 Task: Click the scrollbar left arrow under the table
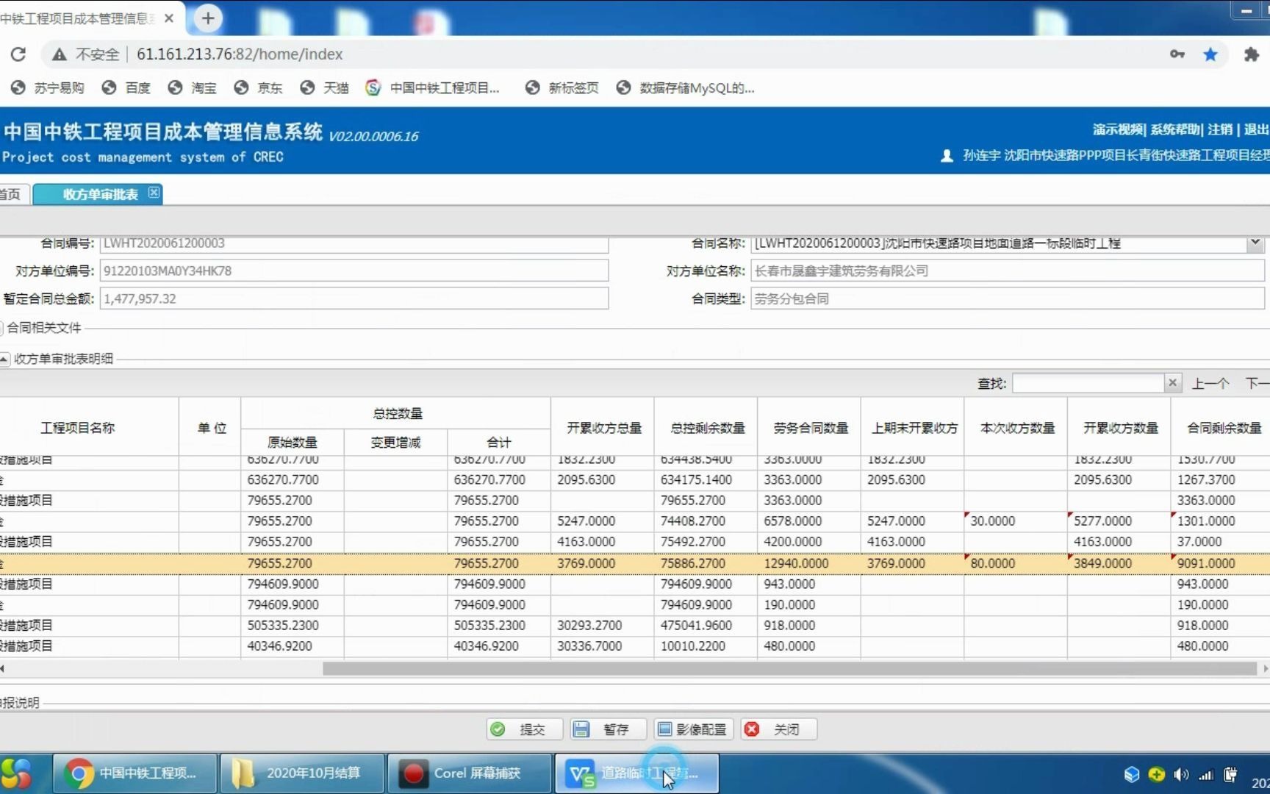coord(3,668)
